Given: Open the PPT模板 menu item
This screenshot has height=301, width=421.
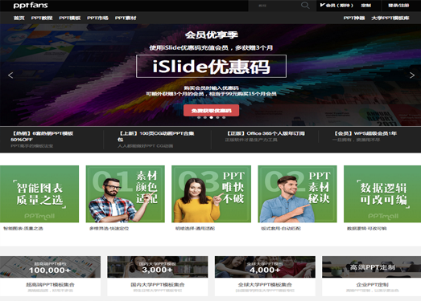Looking at the screenshot, I should point(70,18).
